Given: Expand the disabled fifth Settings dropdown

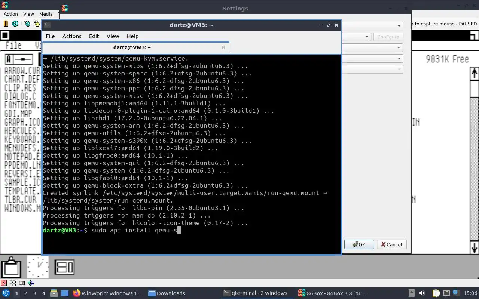Looking at the screenshot, I should pyautogui.click(x=399, y=69).
